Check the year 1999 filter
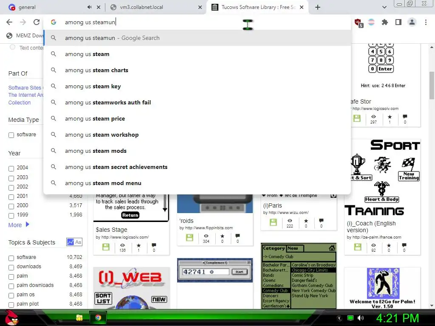The width and height of the screenshot is (435, 326). [11, 216]
